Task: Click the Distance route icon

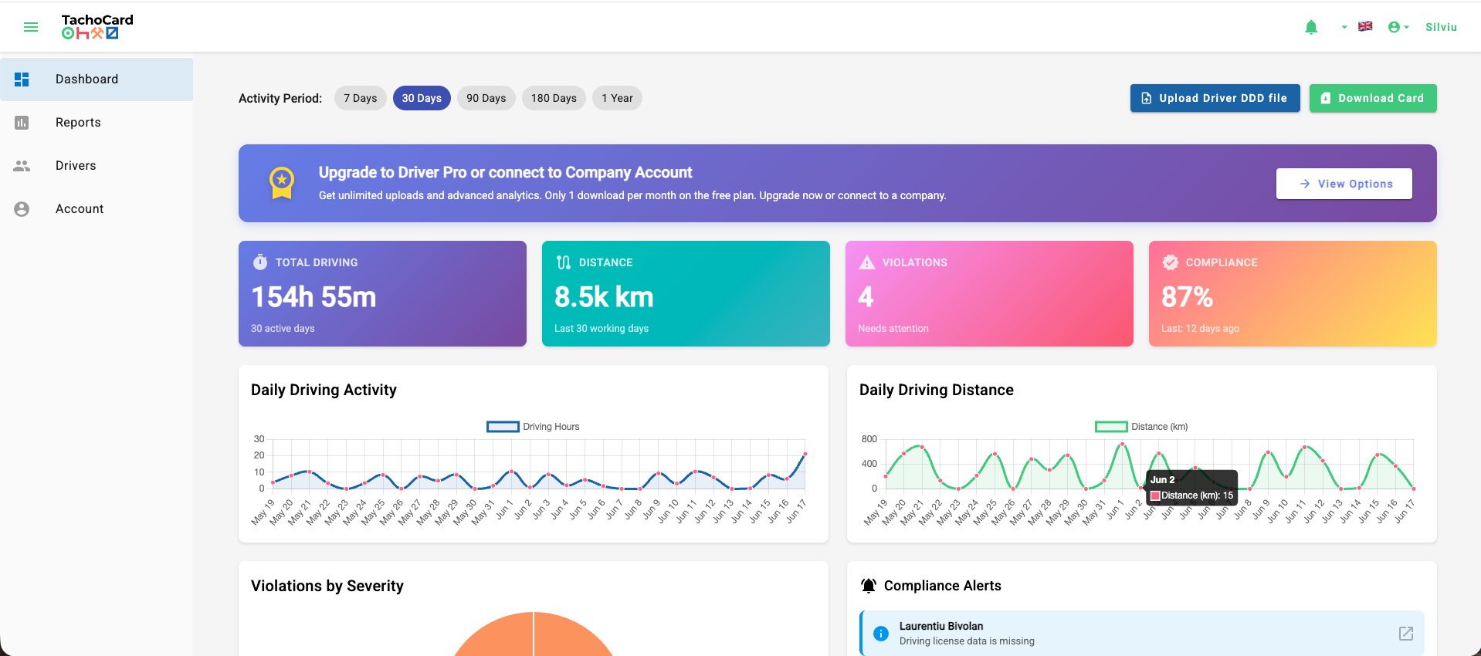Action: [x=564, y=262]
